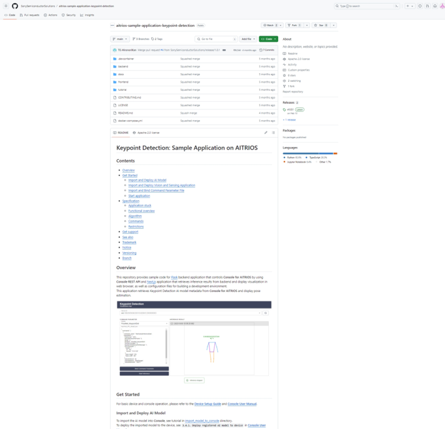Open the Overview contents link
Viewport: 445px width, 429px height.
129,170
